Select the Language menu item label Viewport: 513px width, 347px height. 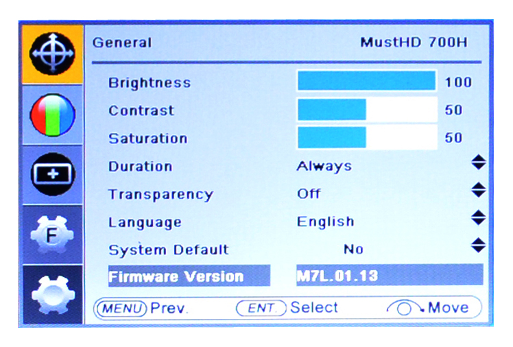coord(145,222)
